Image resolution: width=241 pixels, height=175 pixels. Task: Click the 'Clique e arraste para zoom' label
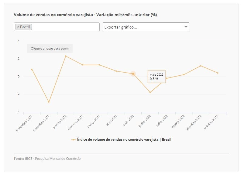(x=50, y=48)
